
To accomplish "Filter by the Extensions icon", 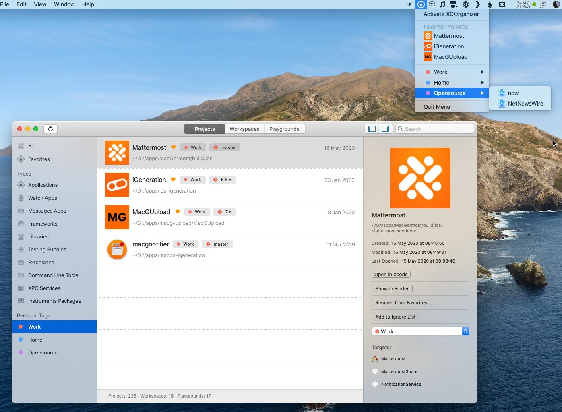I will (x=21, y=262).
